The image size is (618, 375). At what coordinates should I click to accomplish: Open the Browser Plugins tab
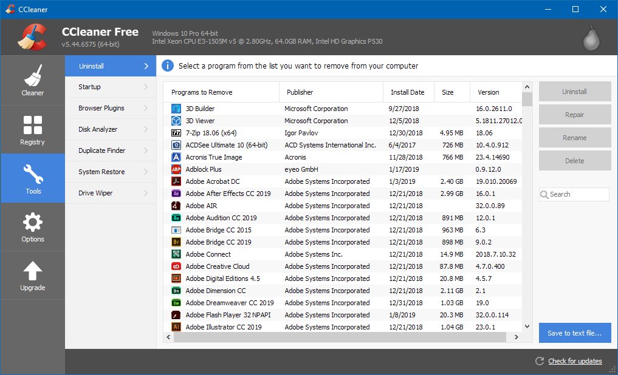tap(111, 108)
